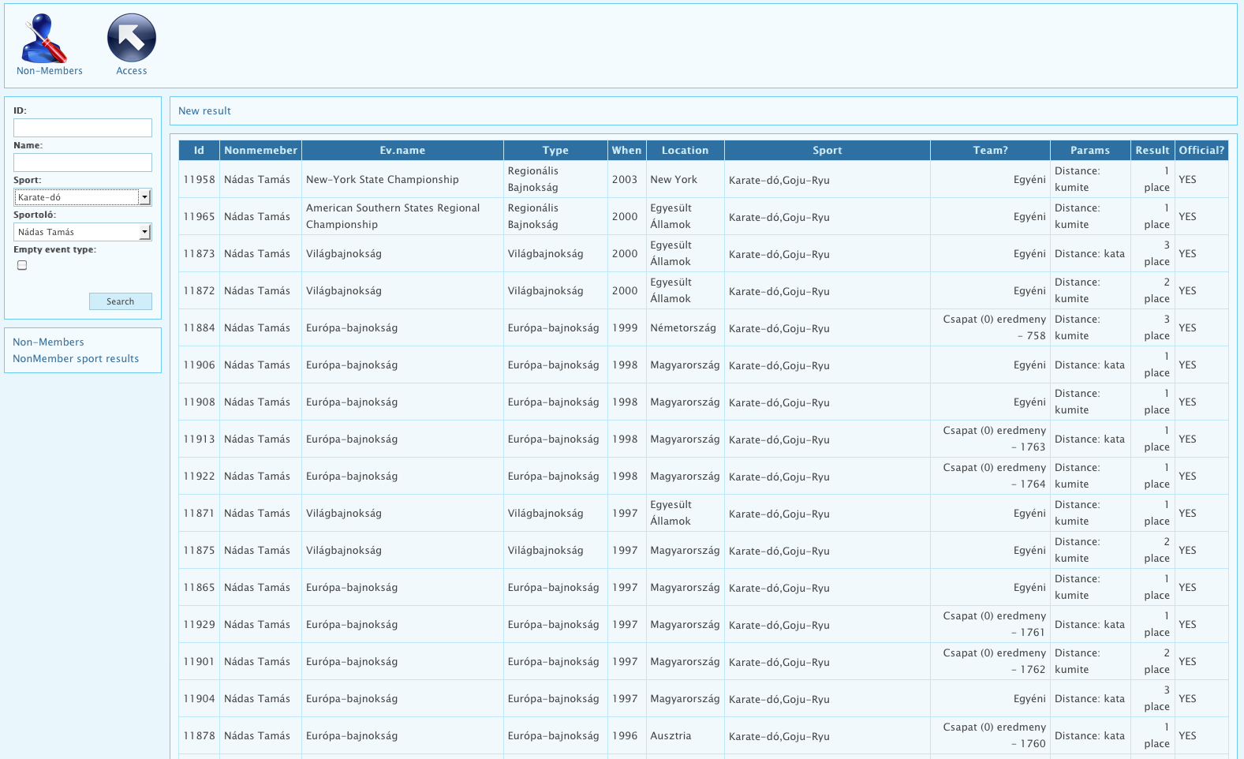Image resolution: width=1244 pixels, height=759 pixels.
Task: Open NonMember sport results link
Action: [x=76, y=359]
